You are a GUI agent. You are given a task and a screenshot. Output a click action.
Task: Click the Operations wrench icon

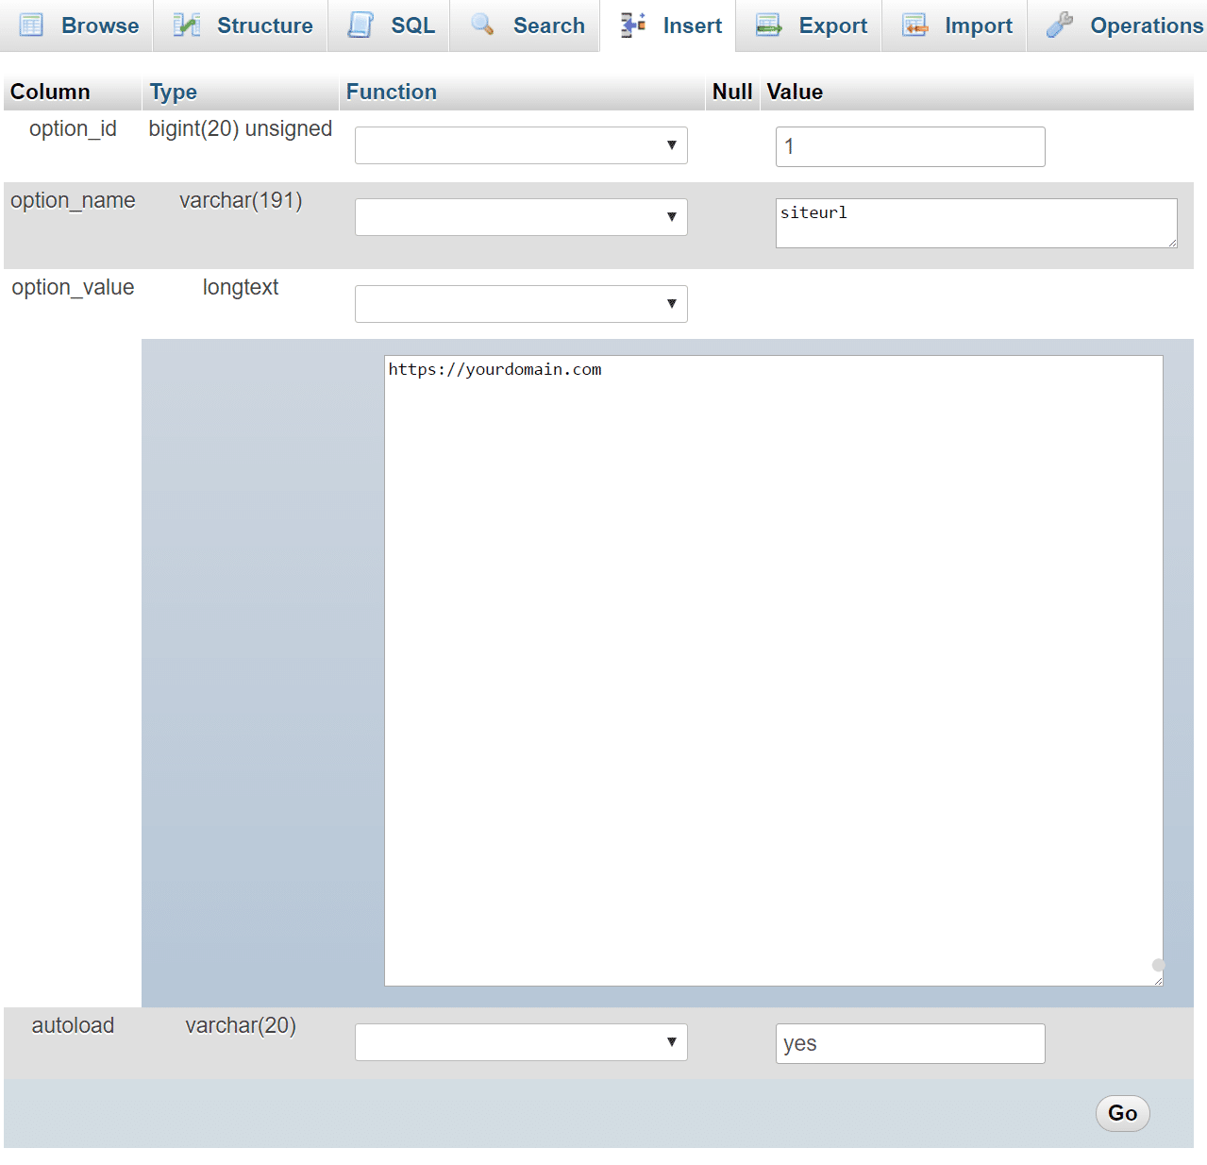point(1060,25)
